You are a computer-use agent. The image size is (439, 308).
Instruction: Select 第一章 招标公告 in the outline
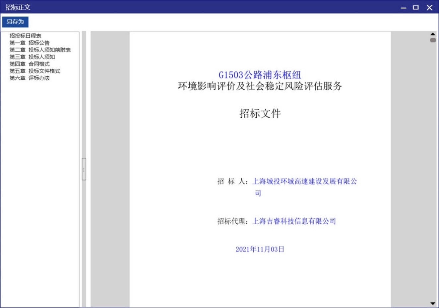30,43
